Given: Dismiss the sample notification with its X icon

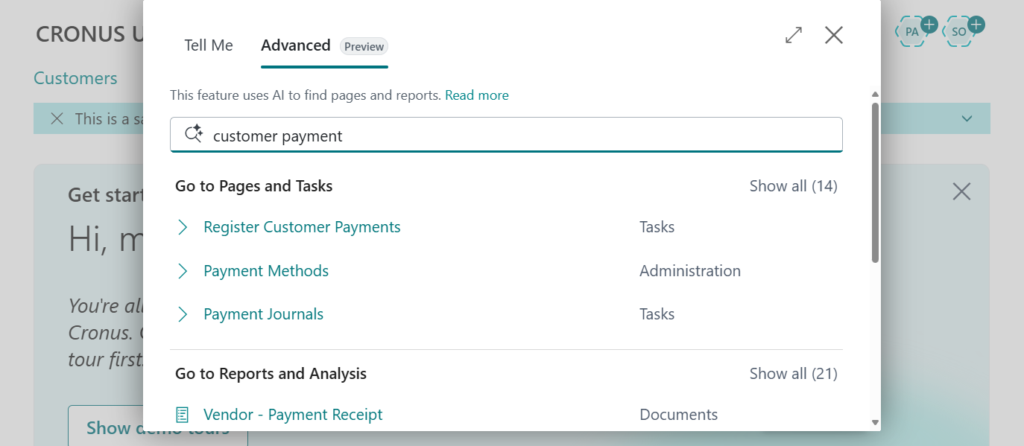Looking at the screenshot, I should [x=57, y=118].
